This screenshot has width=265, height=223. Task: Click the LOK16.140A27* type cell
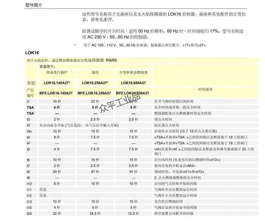57,83
